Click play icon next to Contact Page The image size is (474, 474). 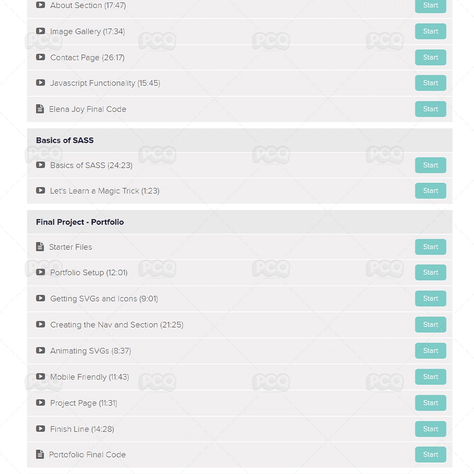[41, 57]
